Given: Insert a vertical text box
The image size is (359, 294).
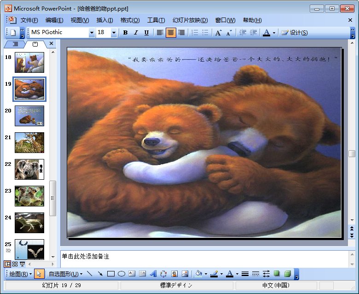Looking at the screenshot, I should [142, 274].
